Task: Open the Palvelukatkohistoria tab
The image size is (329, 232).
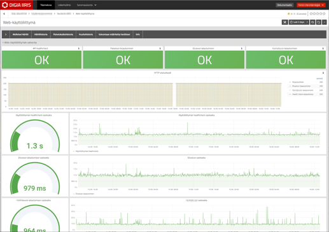Action: (x=63, y=34)
